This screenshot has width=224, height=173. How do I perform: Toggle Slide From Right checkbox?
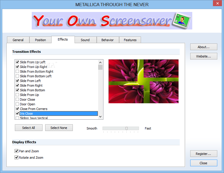(17, 85)
